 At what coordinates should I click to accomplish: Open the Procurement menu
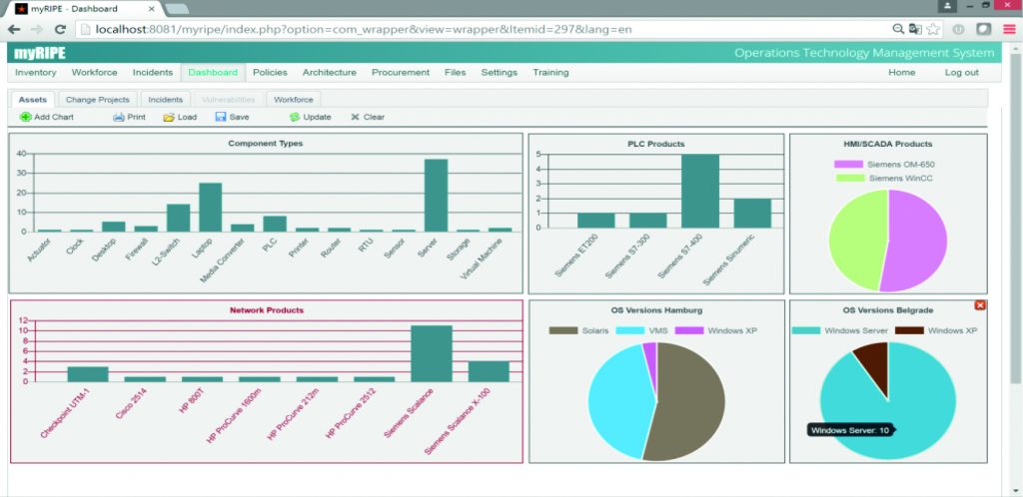400,72
